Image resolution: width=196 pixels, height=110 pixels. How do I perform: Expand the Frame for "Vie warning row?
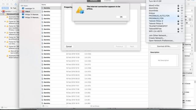point(5,42)
